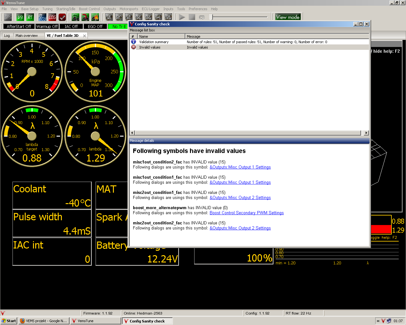Click the stop playback button

click(x=192, y=17)
